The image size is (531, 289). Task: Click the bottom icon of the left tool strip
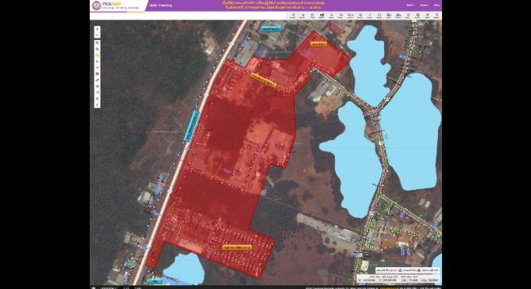[x=97, y=105]
